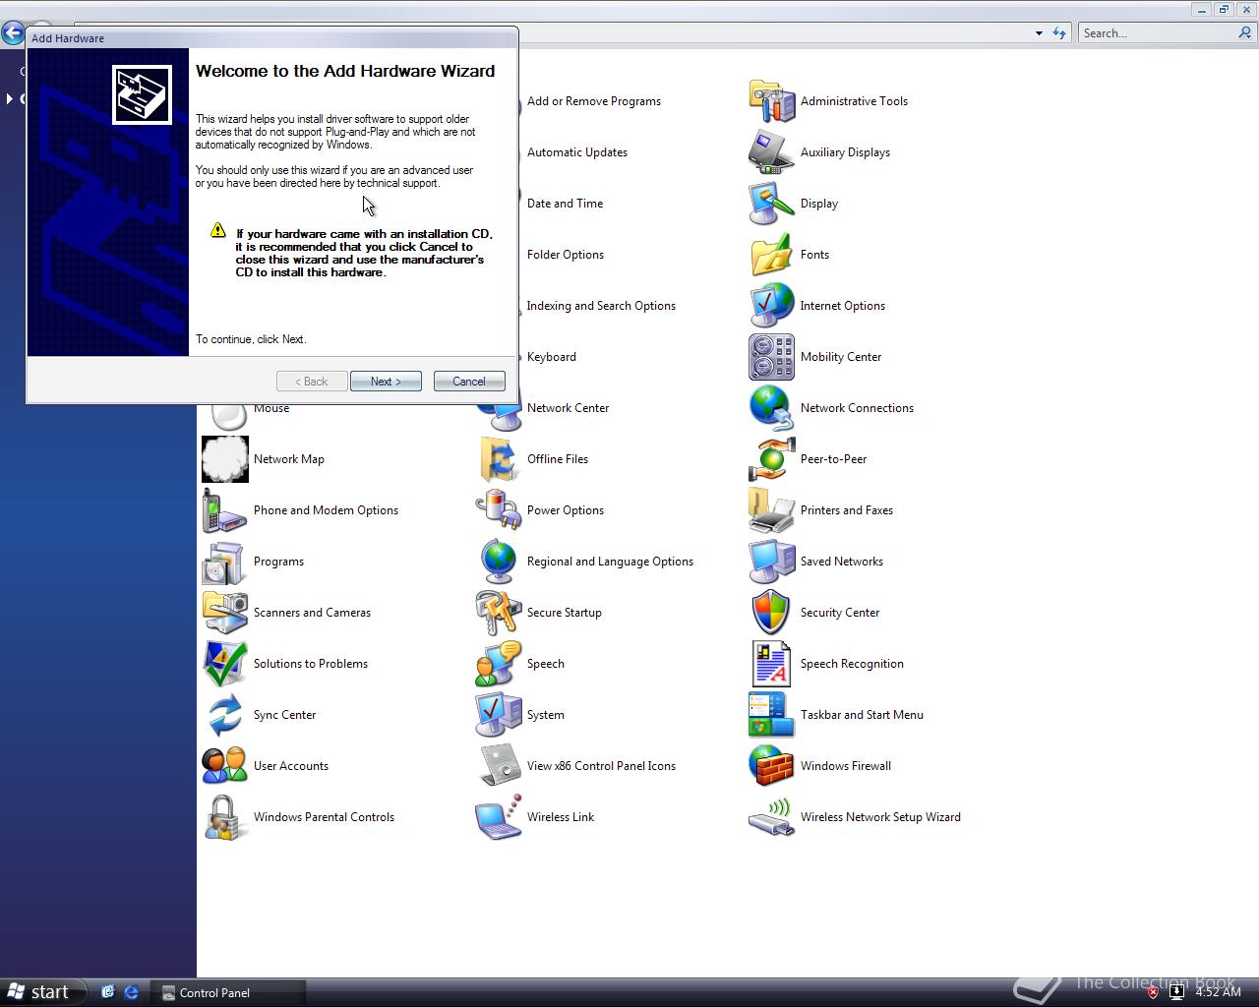The width and height of the screenshot is (1259, 1007).
Task: Open the System control panel
Action: [x=546, y=715]
